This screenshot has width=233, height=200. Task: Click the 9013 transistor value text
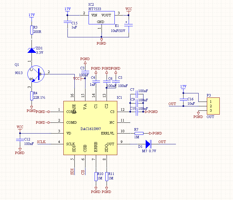tap(19, 73)
